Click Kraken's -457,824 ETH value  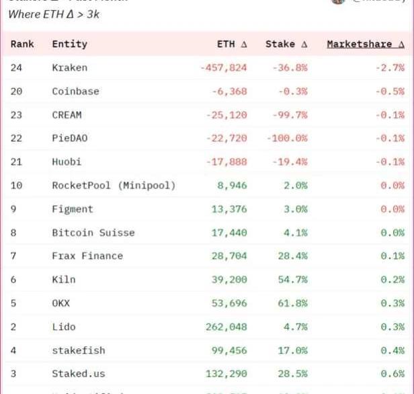coord(224,68)
